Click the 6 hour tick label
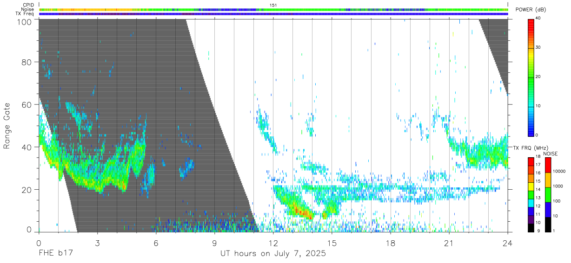The height and width of the screenshot is (263, 571). pyautogui.click(x=156, y=243)
